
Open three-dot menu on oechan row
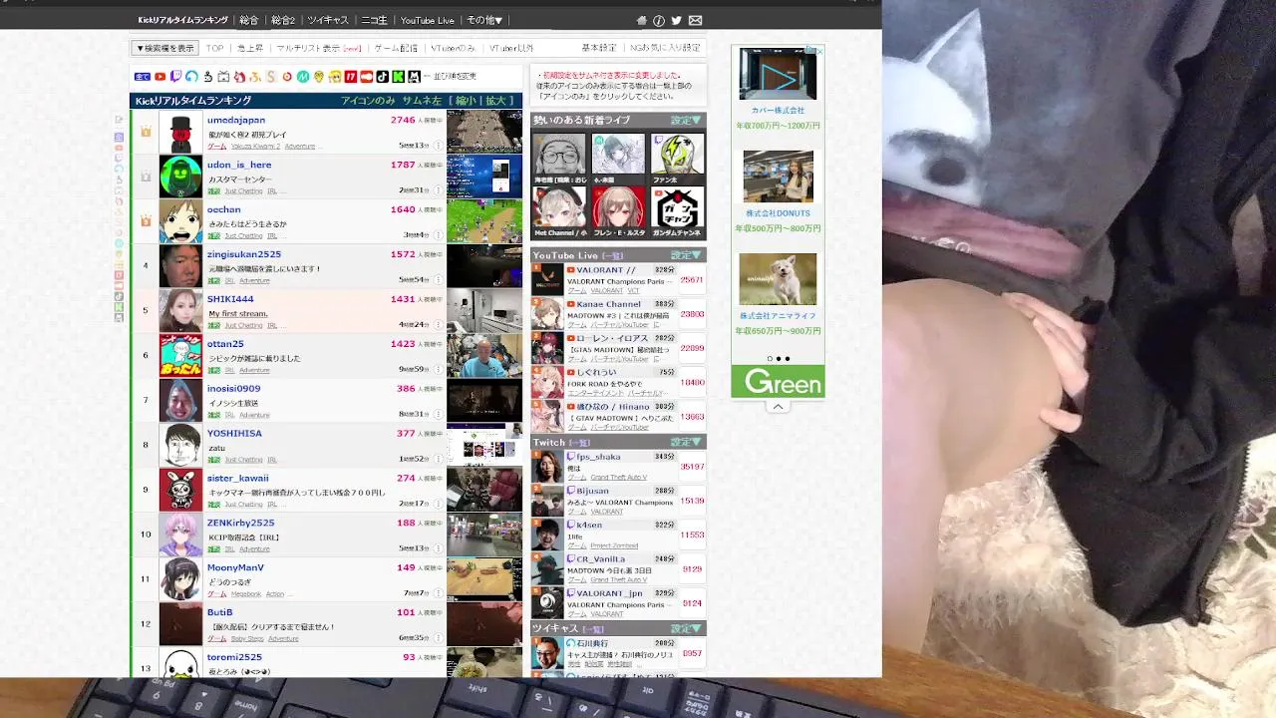point(438,235)
